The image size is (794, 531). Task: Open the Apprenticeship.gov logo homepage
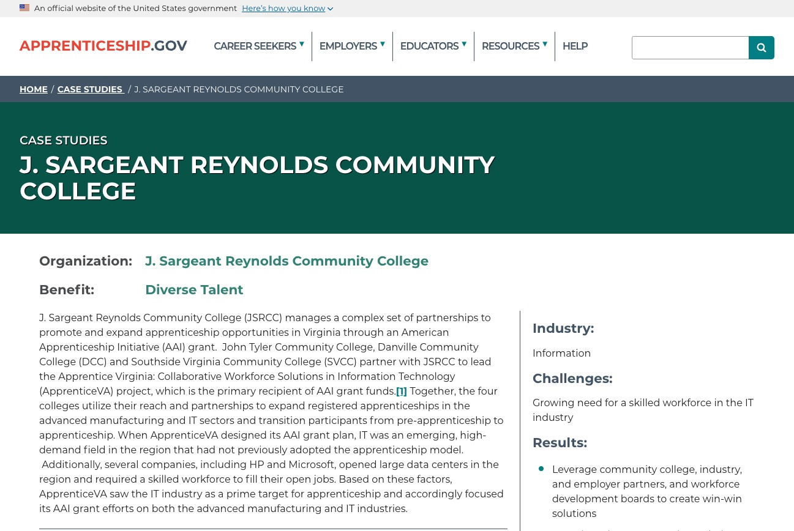click(103, 46)
